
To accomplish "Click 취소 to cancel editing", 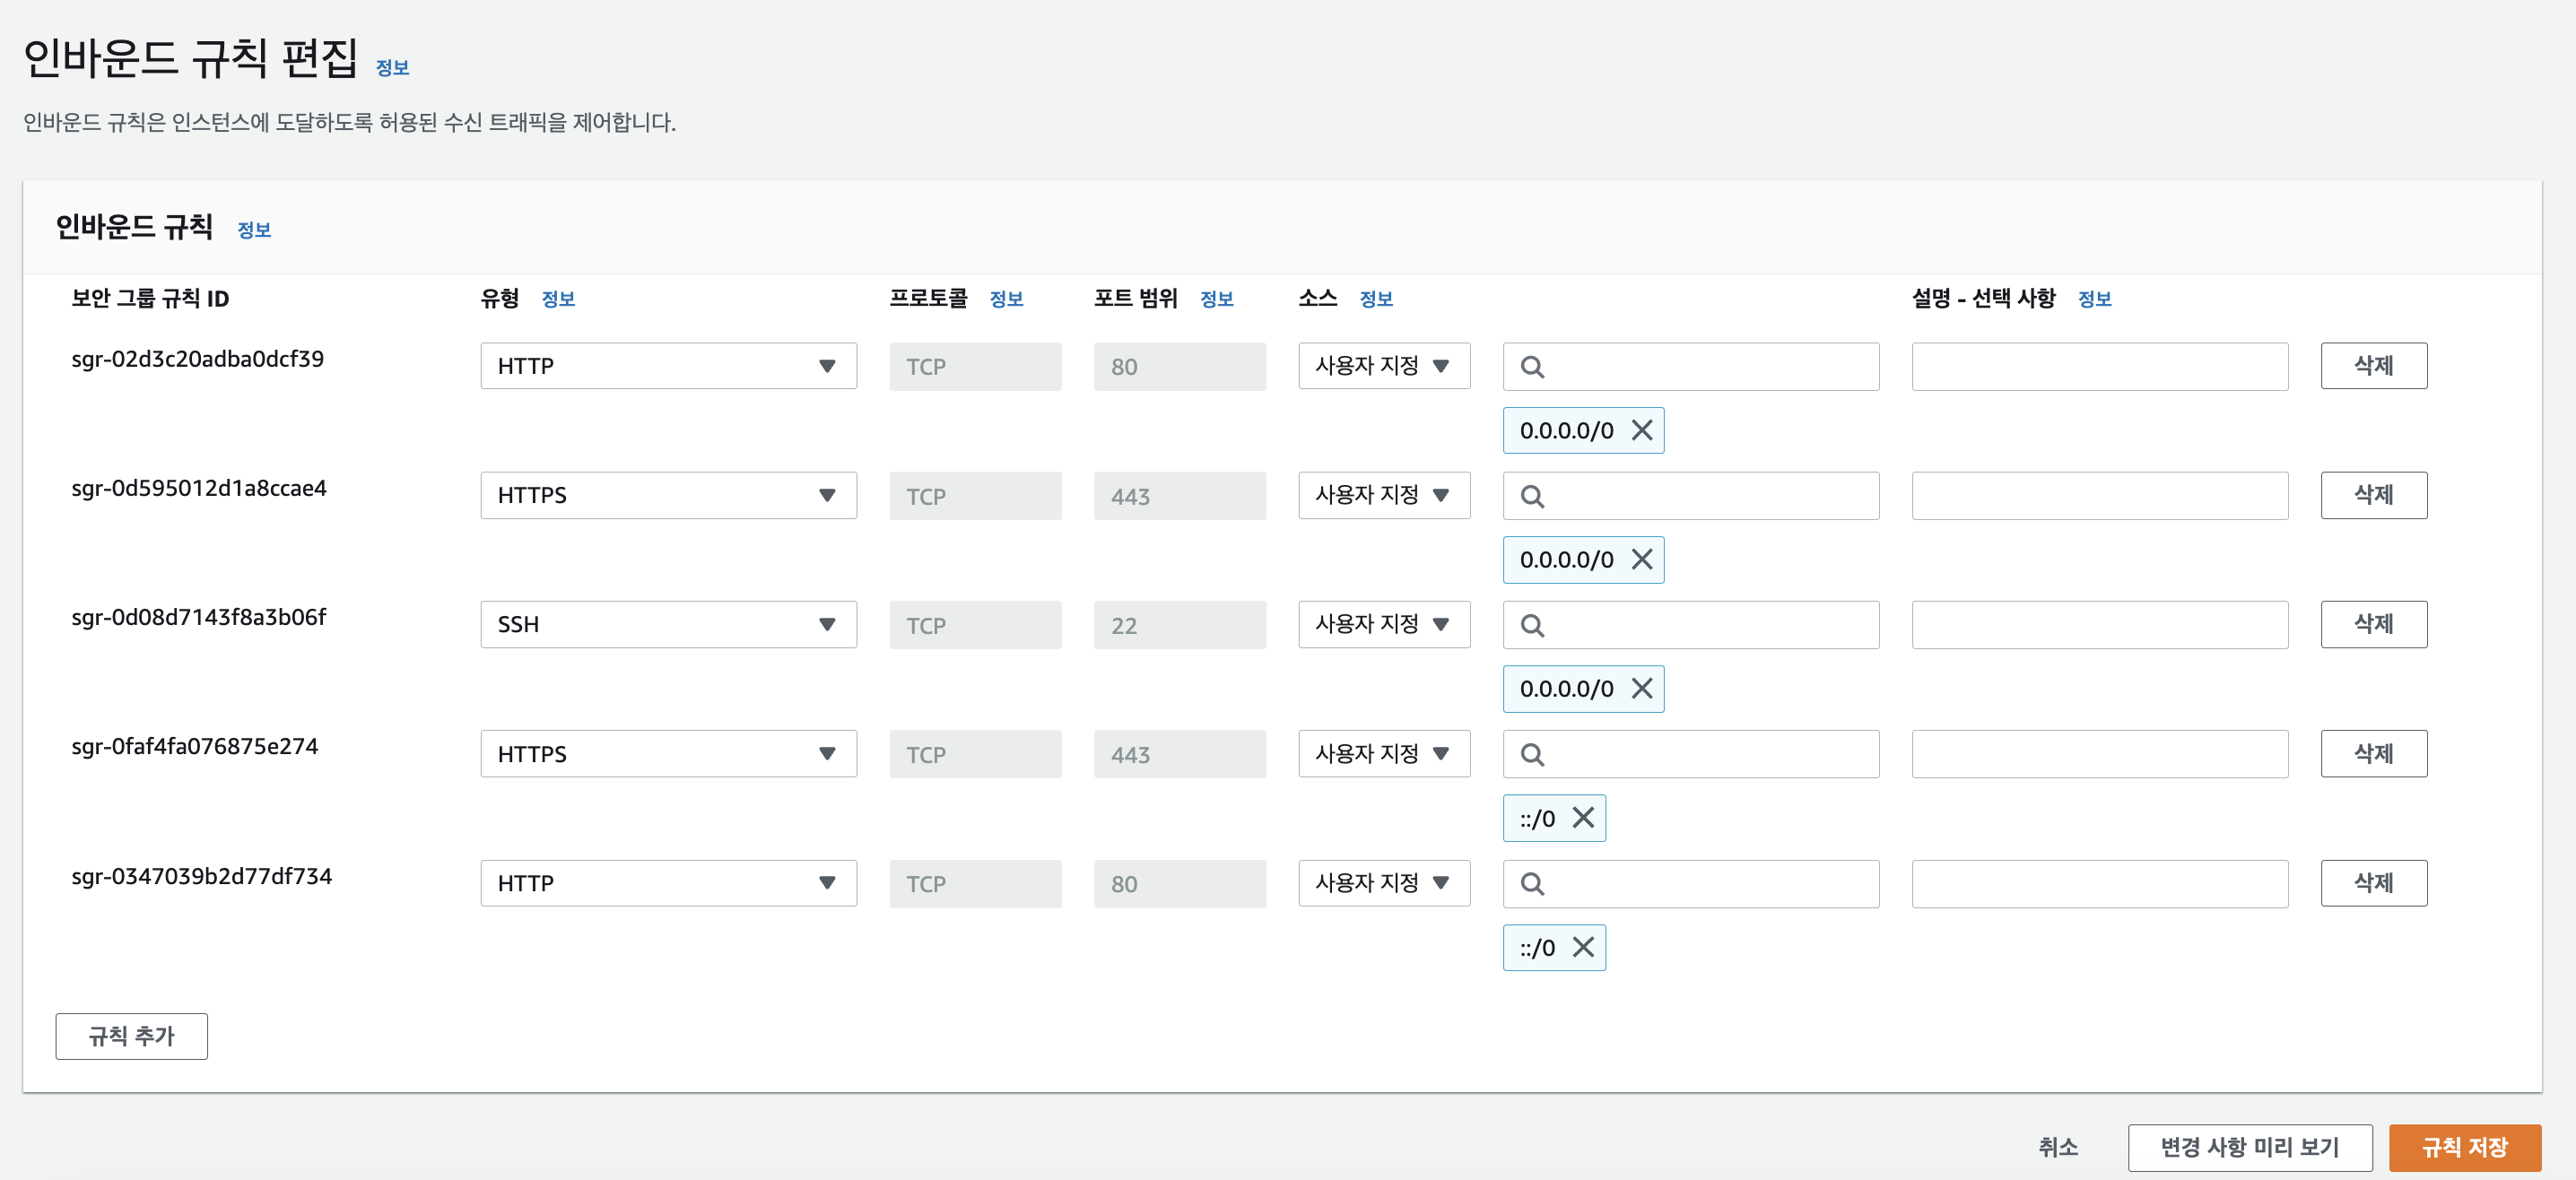I will pos(2057,1147).
